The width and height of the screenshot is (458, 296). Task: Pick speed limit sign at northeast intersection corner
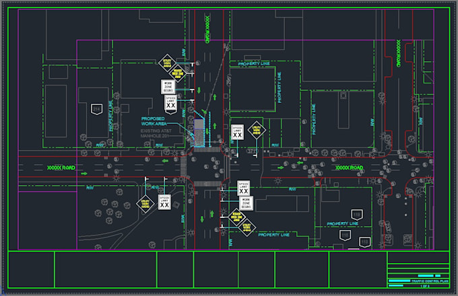pyautogui.click(x=237, y=133)
